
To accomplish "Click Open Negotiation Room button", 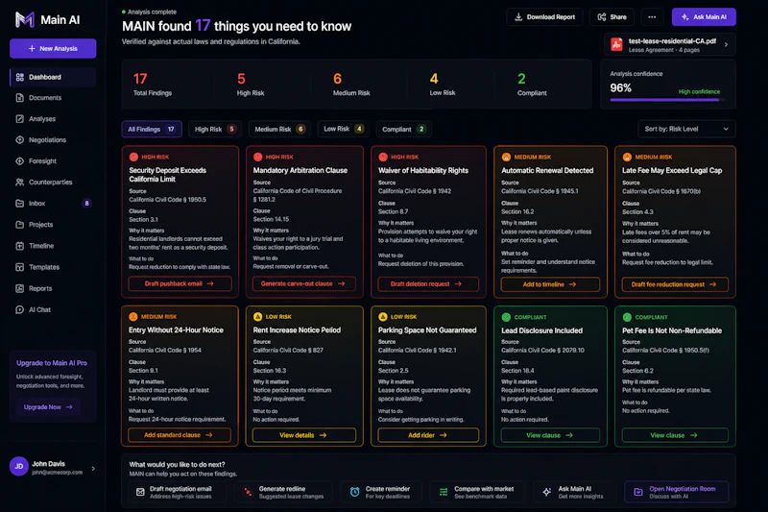I will pyautogui.click(x=677, y=492).
